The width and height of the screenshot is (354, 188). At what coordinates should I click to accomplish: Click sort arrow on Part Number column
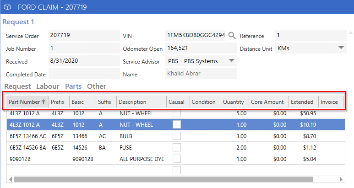(x=44, y=102)
